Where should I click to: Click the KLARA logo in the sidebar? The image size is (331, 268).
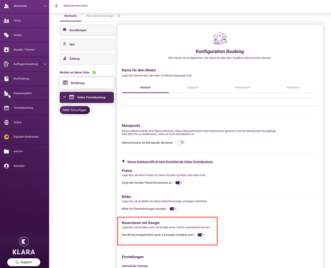pyautogui.click(x=24, y=246)
